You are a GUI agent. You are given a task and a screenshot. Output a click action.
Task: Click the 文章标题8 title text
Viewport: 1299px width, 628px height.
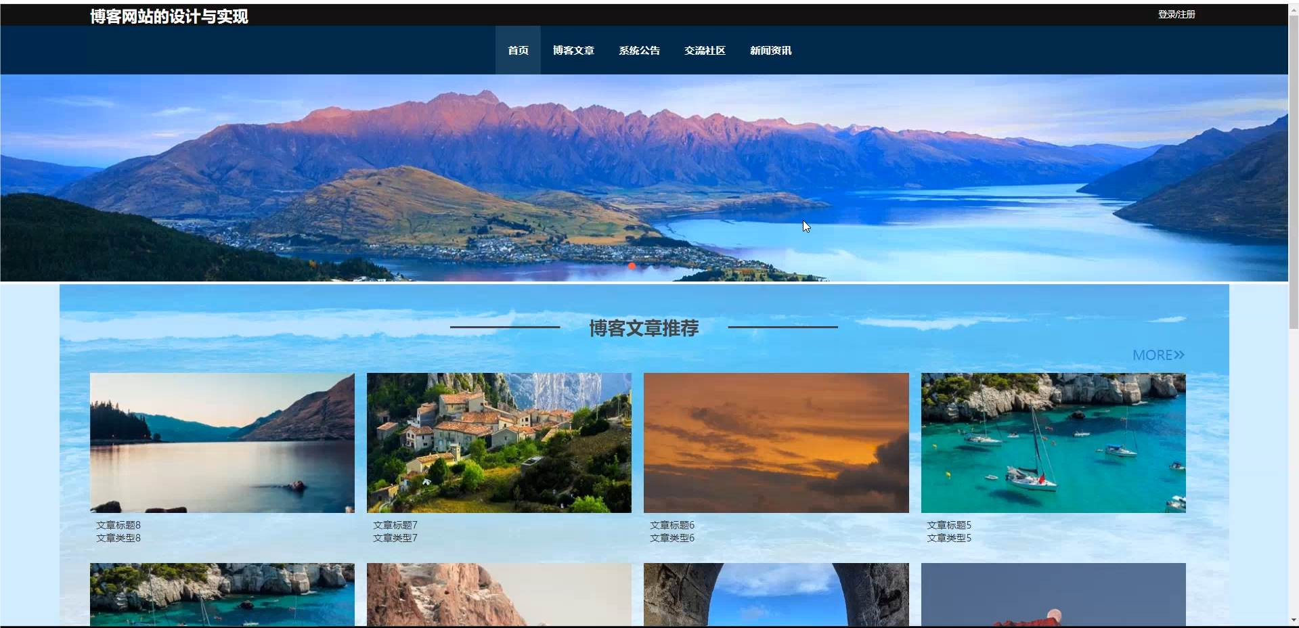(118, 525)
